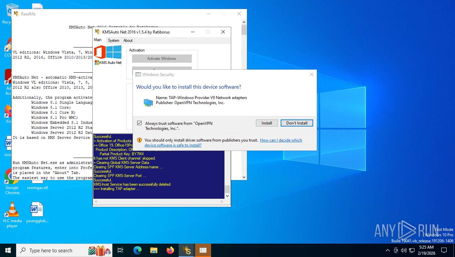Minimize the KMSAuto Net window
This screenshot has width=455, height=257.
tap(193, 32)
